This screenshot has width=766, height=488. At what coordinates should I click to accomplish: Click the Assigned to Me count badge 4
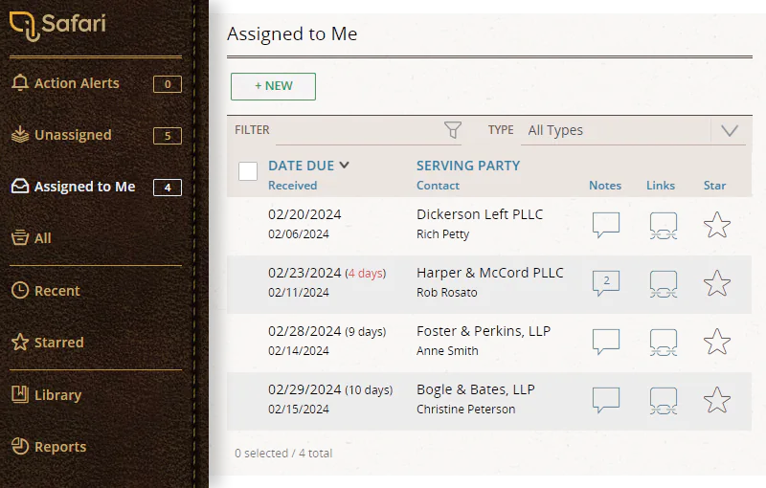(x=168, y=188)
